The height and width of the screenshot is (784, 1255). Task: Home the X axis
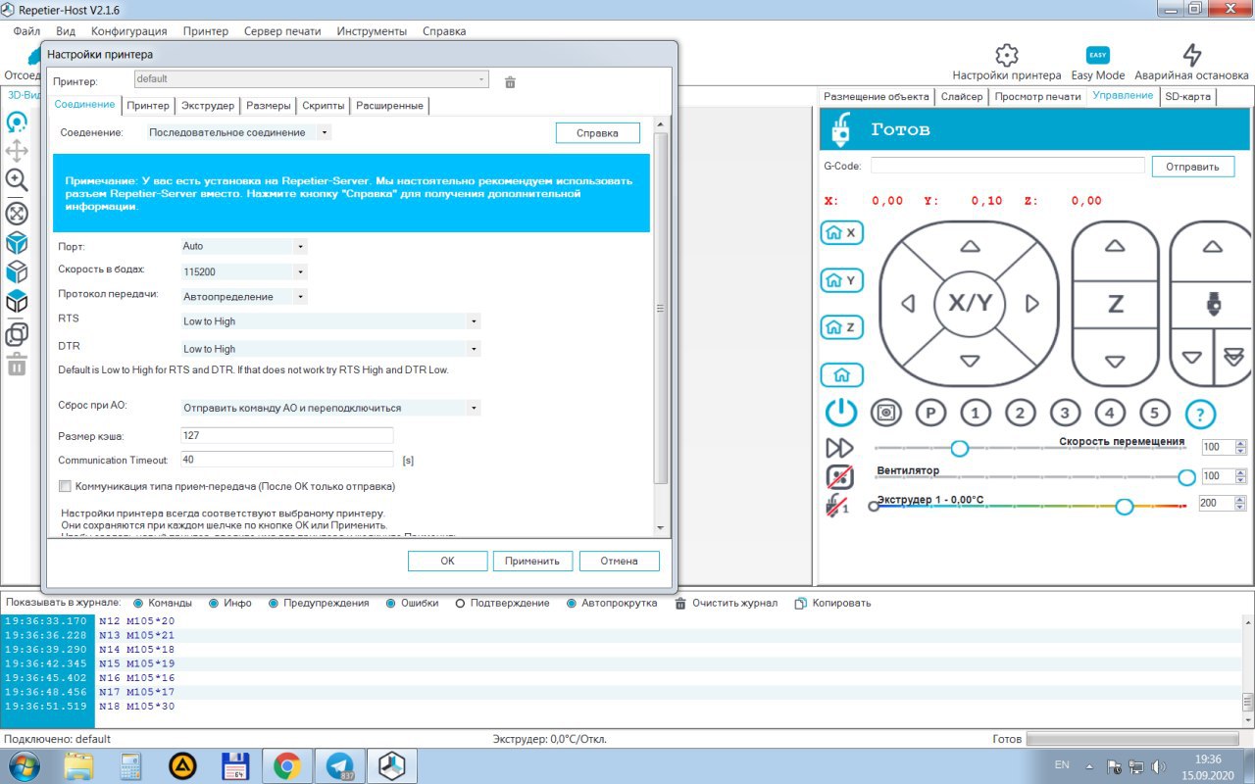point(842,233)
